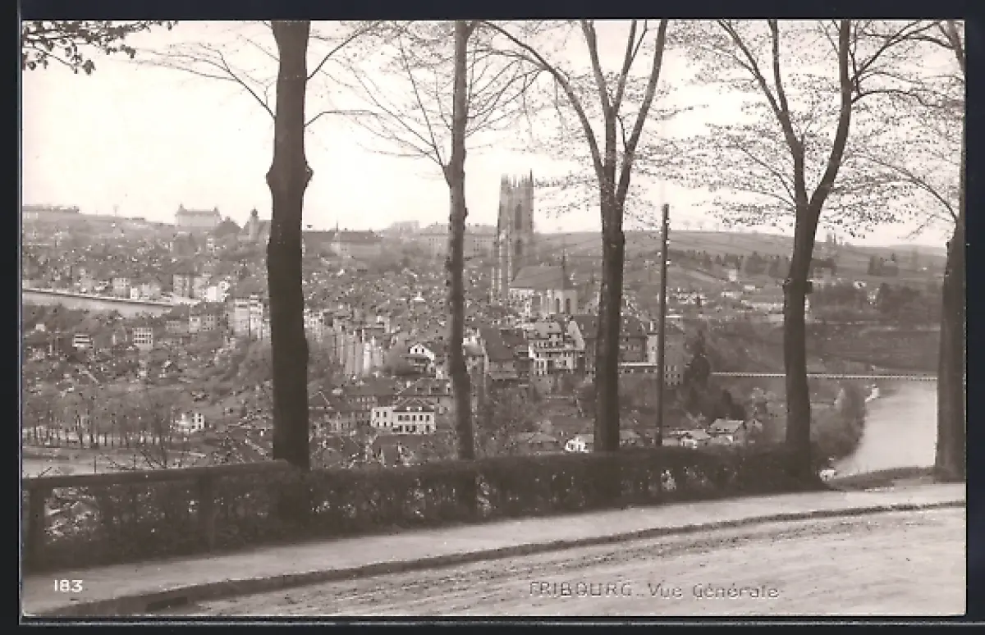Click the number 183 on the postcard
This screenshot has width=985, height=635.
(68, 586)
